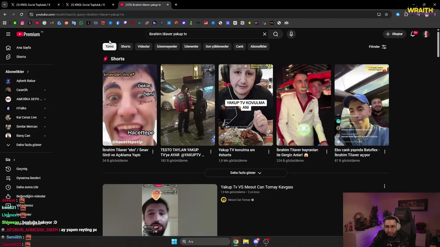Open the Instagram bookmark icon
Viewport: 440px width, 247px height.
pyautogui.click(x=22, y=23)
